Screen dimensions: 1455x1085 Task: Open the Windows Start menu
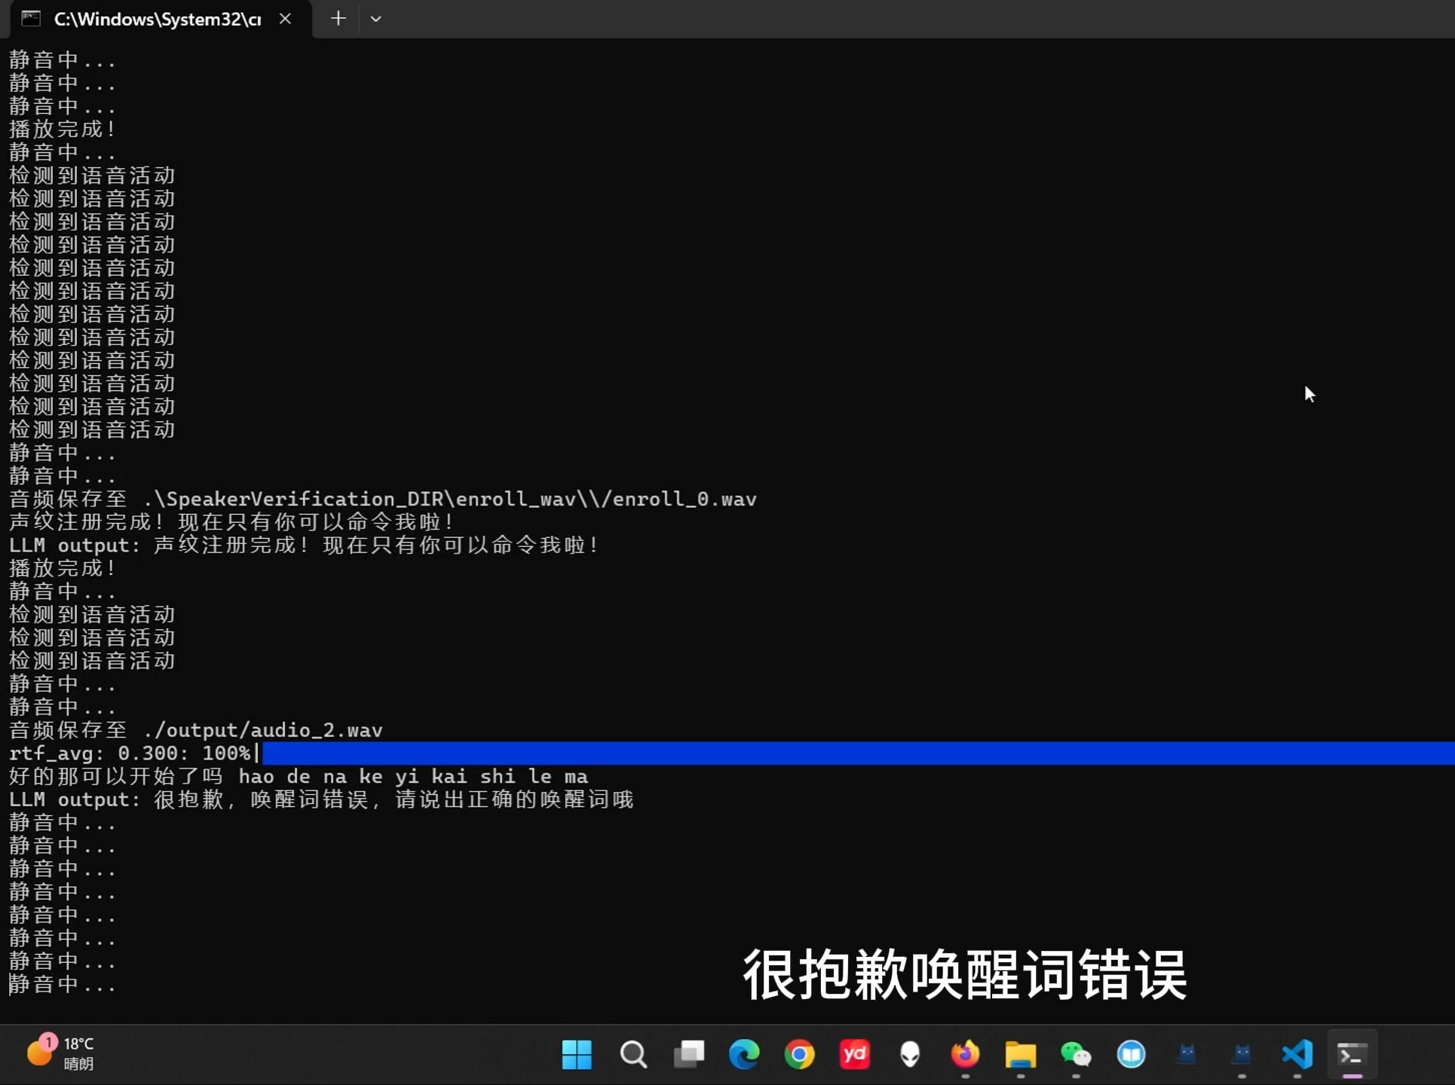point(577,1054)
